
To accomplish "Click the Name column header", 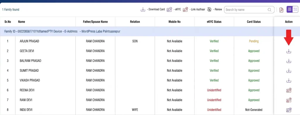I will click(x=21, y=22).
